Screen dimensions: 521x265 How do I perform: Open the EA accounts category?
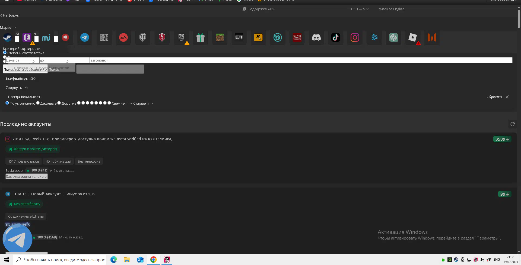[x=123, y=37]
